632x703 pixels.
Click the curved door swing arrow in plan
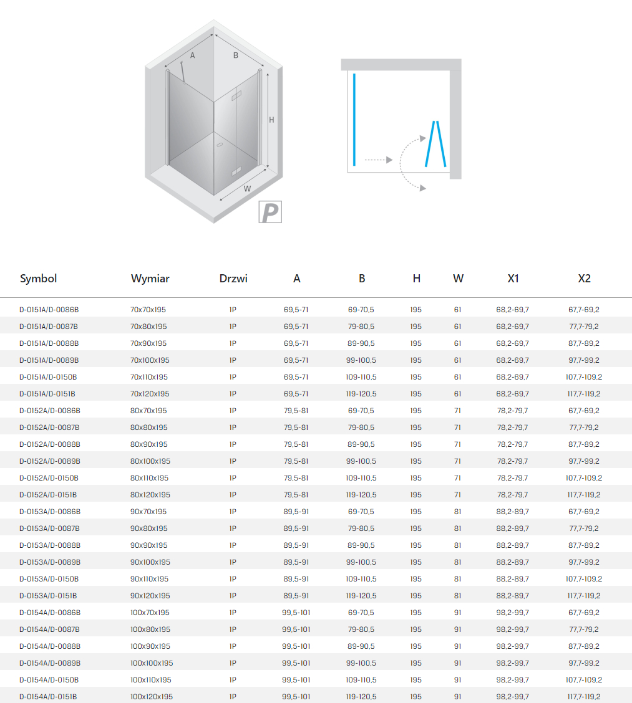point(409,164)
